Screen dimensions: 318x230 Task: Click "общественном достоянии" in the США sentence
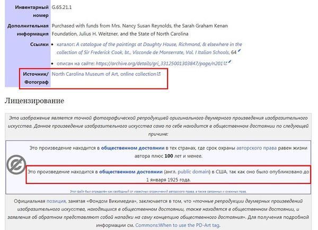(130, 172)
